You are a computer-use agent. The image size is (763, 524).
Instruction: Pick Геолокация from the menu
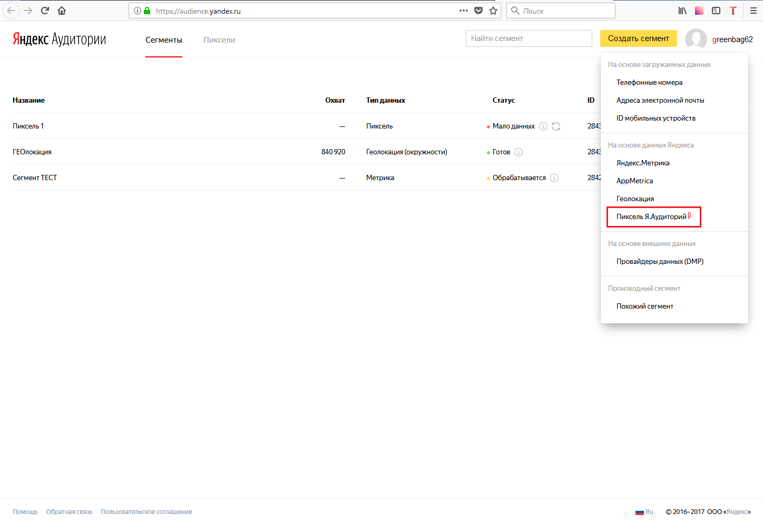click(x=635, y=199)
